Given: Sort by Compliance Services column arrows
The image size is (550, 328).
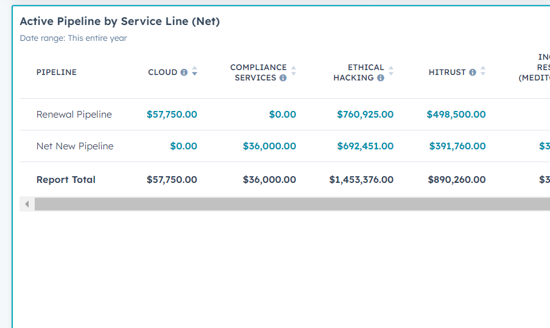Looking at the screenshot, I should [x=294, y=71].
